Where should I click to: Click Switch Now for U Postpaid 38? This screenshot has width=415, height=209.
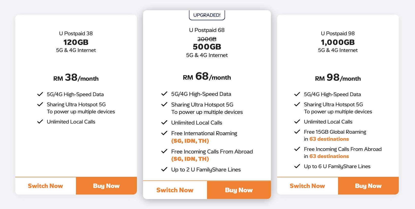tap(45, 186)
